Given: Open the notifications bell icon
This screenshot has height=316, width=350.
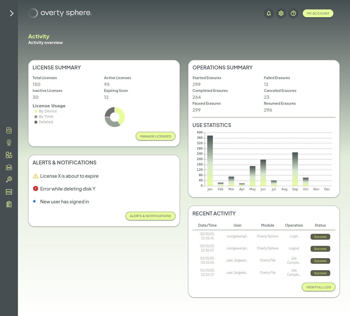Looking at the screenshot, I should click(x=269, y=13).
